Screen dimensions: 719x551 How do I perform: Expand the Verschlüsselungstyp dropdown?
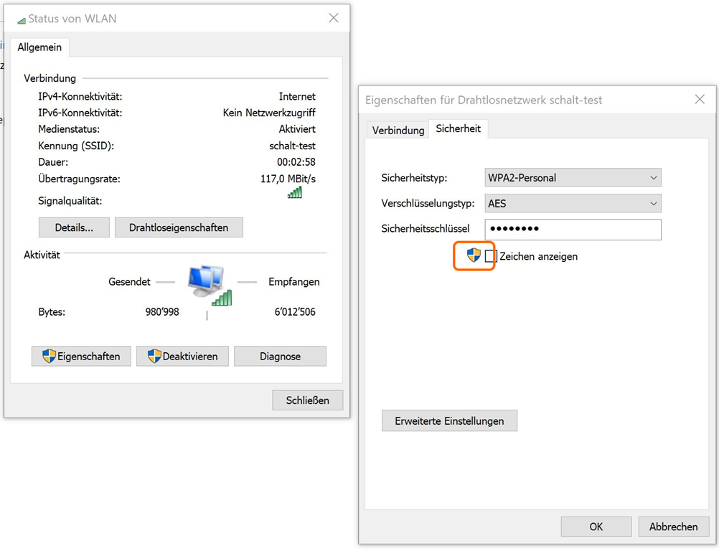coord(573,204)
